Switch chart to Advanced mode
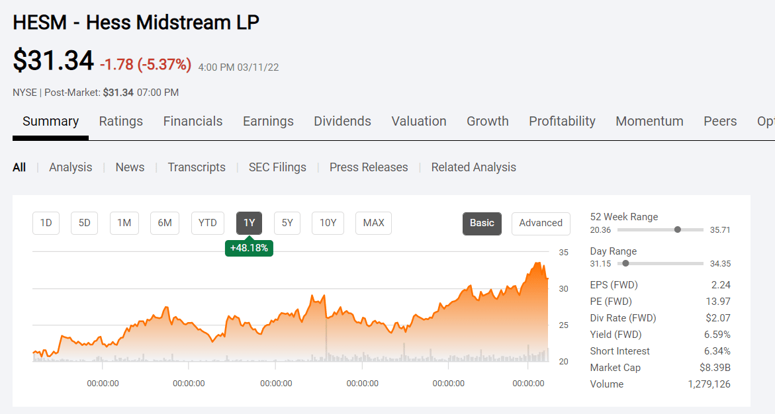 [541, 224]
